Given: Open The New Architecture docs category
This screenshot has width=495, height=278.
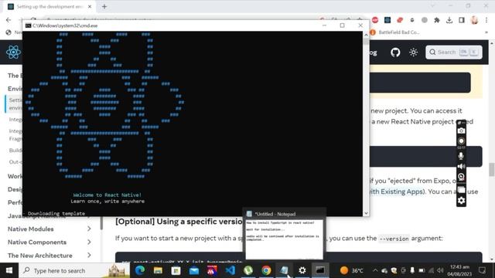Looking at the screenshot, I should (x=39, y=256).
